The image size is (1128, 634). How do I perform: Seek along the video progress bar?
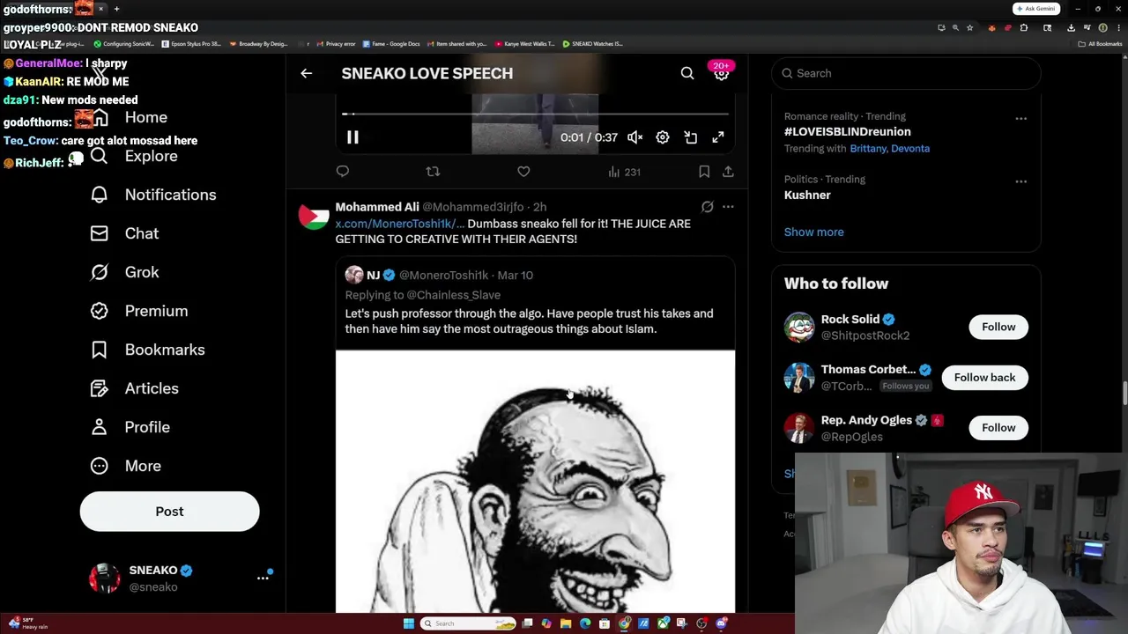click(535, 114)
